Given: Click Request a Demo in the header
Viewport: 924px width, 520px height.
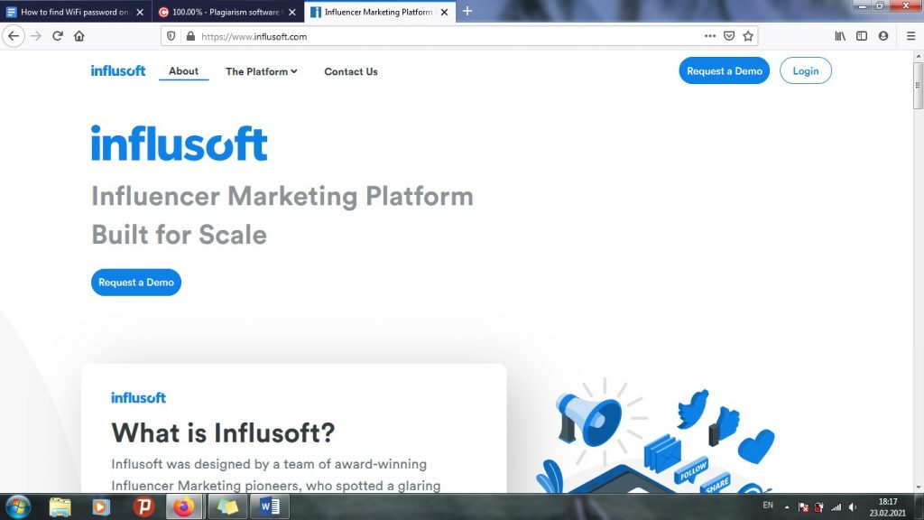Looking at the screenshot, I should (725, 70).
